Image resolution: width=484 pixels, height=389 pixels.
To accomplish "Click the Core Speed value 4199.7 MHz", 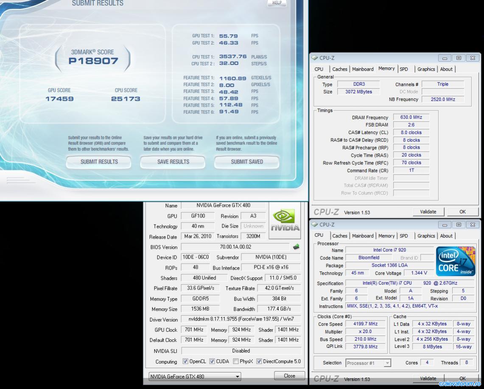I will (x=366, y=324).
